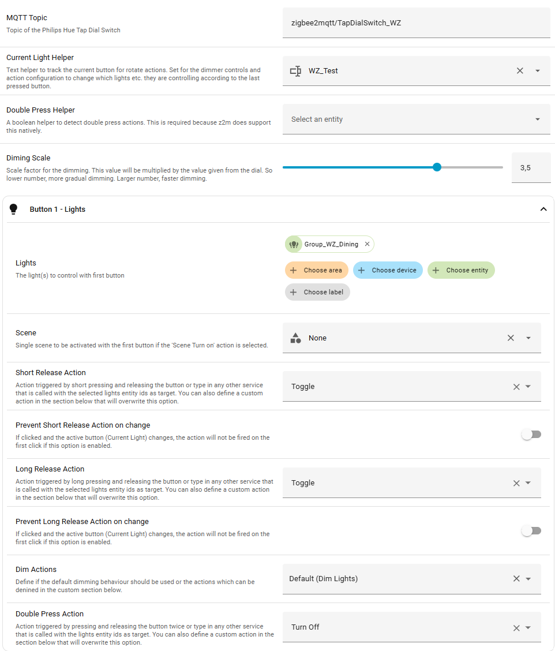Viewport: 555px width, 651px height.
Task: Enable Prevent Short Release Action on change
Action: [531, 435]
